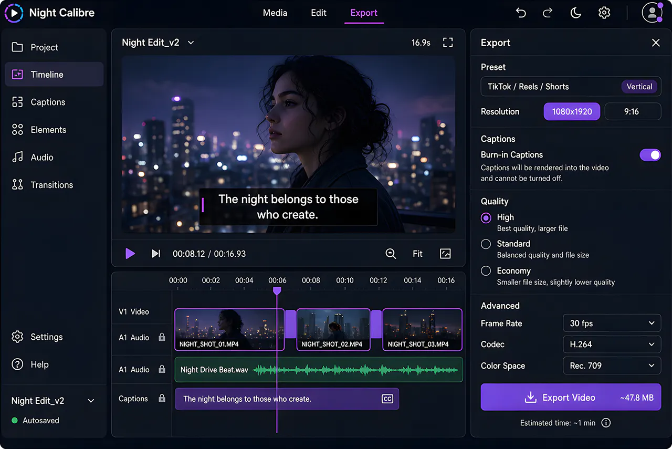The width and height of the screenshot is (672, 449).
Task: Toggle dark mode with the moon icon
Action: coord(576,13)
